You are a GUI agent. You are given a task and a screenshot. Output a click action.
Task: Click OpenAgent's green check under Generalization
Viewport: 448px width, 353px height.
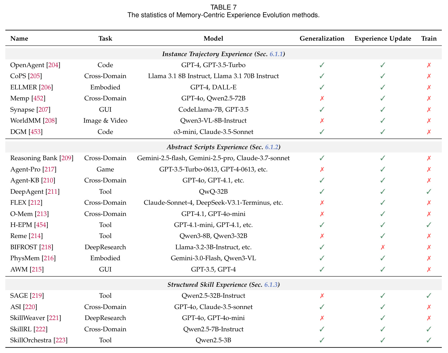coord(322,65)
